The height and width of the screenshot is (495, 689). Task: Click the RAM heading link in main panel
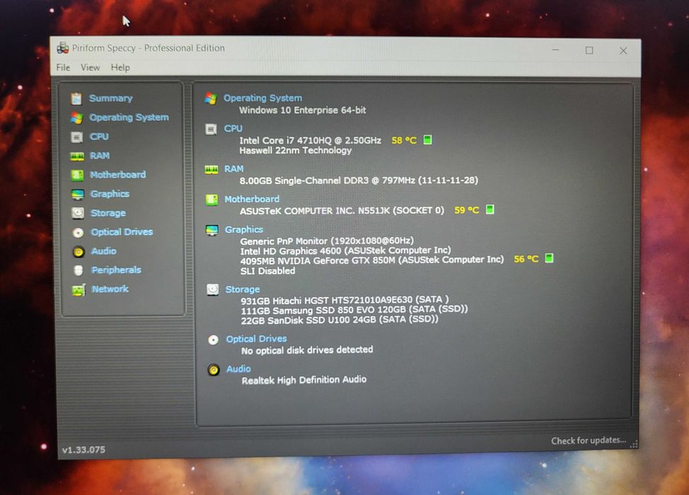coord(233,169)
